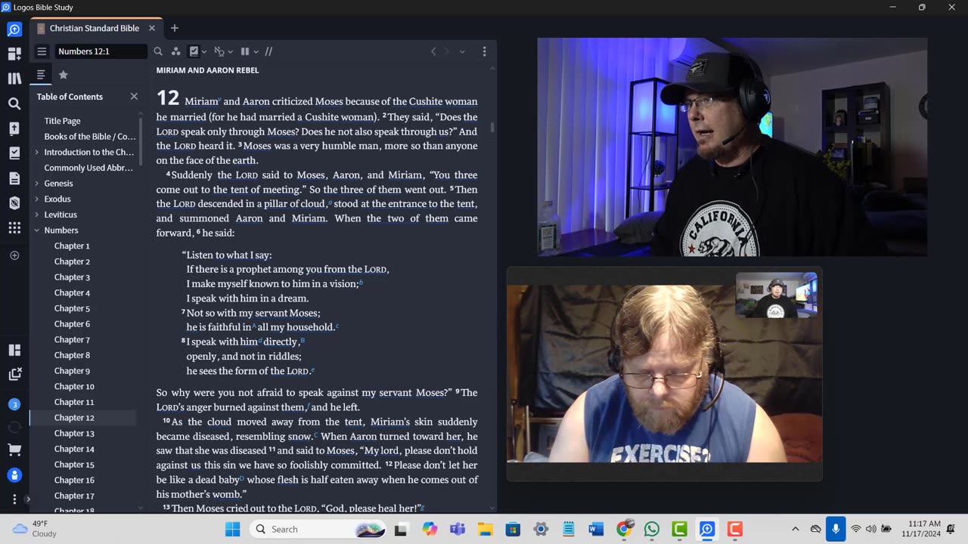The width and height of the screenshot is (968, 544).
Task: Open the checklist Guides icon in left sidebar
Action: pos(14,153)
